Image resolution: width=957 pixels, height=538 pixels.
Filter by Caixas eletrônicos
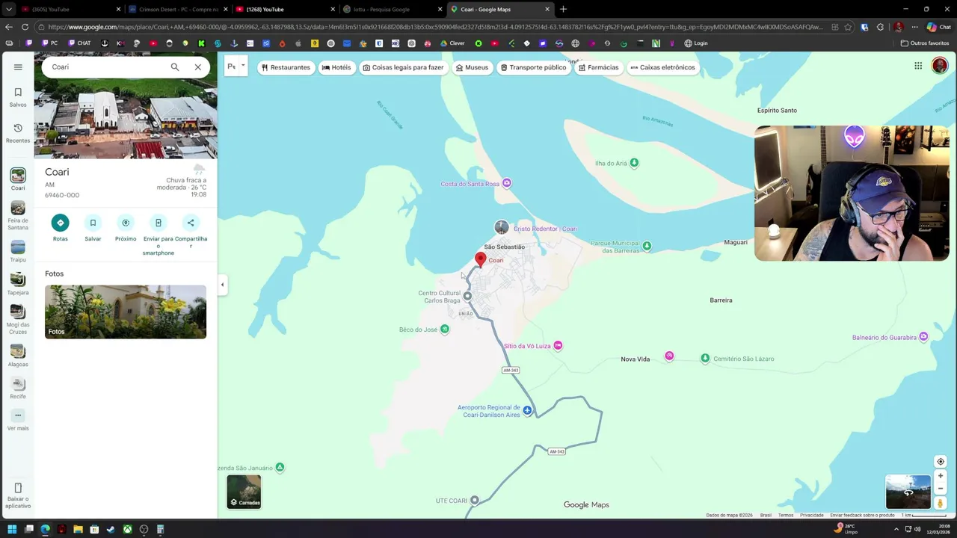click(x=662, y=67)
